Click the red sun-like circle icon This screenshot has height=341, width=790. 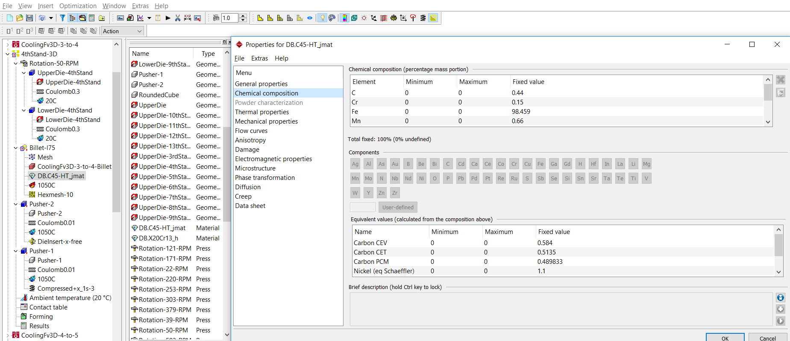(x=364, y=18)
